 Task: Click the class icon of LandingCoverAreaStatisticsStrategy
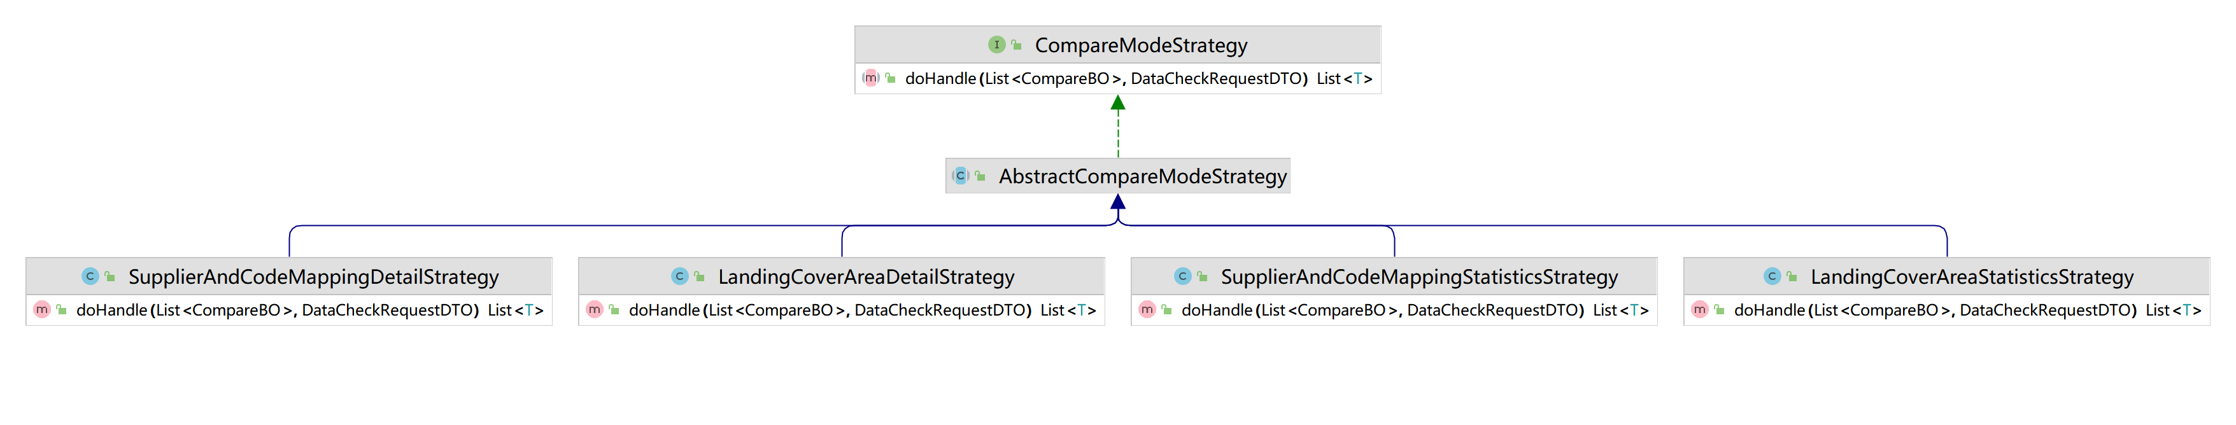tap(1773, 277)
